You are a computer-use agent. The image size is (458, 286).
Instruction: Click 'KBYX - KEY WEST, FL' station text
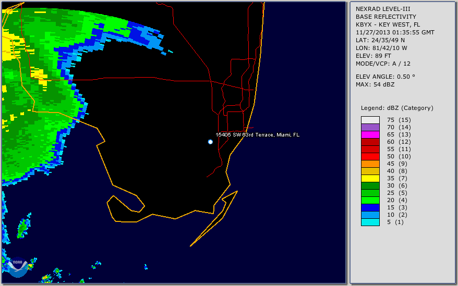388,24
